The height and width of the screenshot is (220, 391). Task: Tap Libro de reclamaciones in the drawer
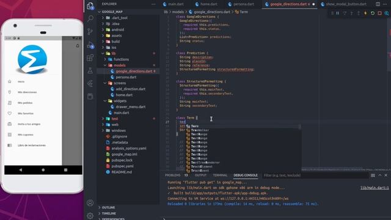pos(32,145)
